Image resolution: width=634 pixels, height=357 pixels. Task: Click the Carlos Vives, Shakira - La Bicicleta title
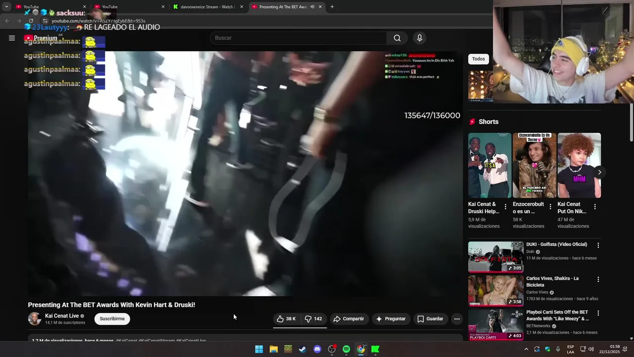click(553, 282)
